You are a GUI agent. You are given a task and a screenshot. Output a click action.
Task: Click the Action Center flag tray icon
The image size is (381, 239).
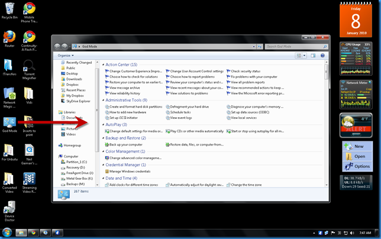pyautogui.click(x=333, y=233)
